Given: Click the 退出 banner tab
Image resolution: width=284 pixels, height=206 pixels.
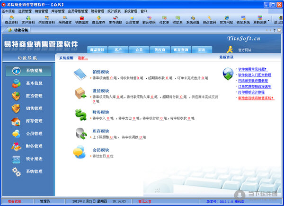Looking at the screenshot, I should [202, 49].
